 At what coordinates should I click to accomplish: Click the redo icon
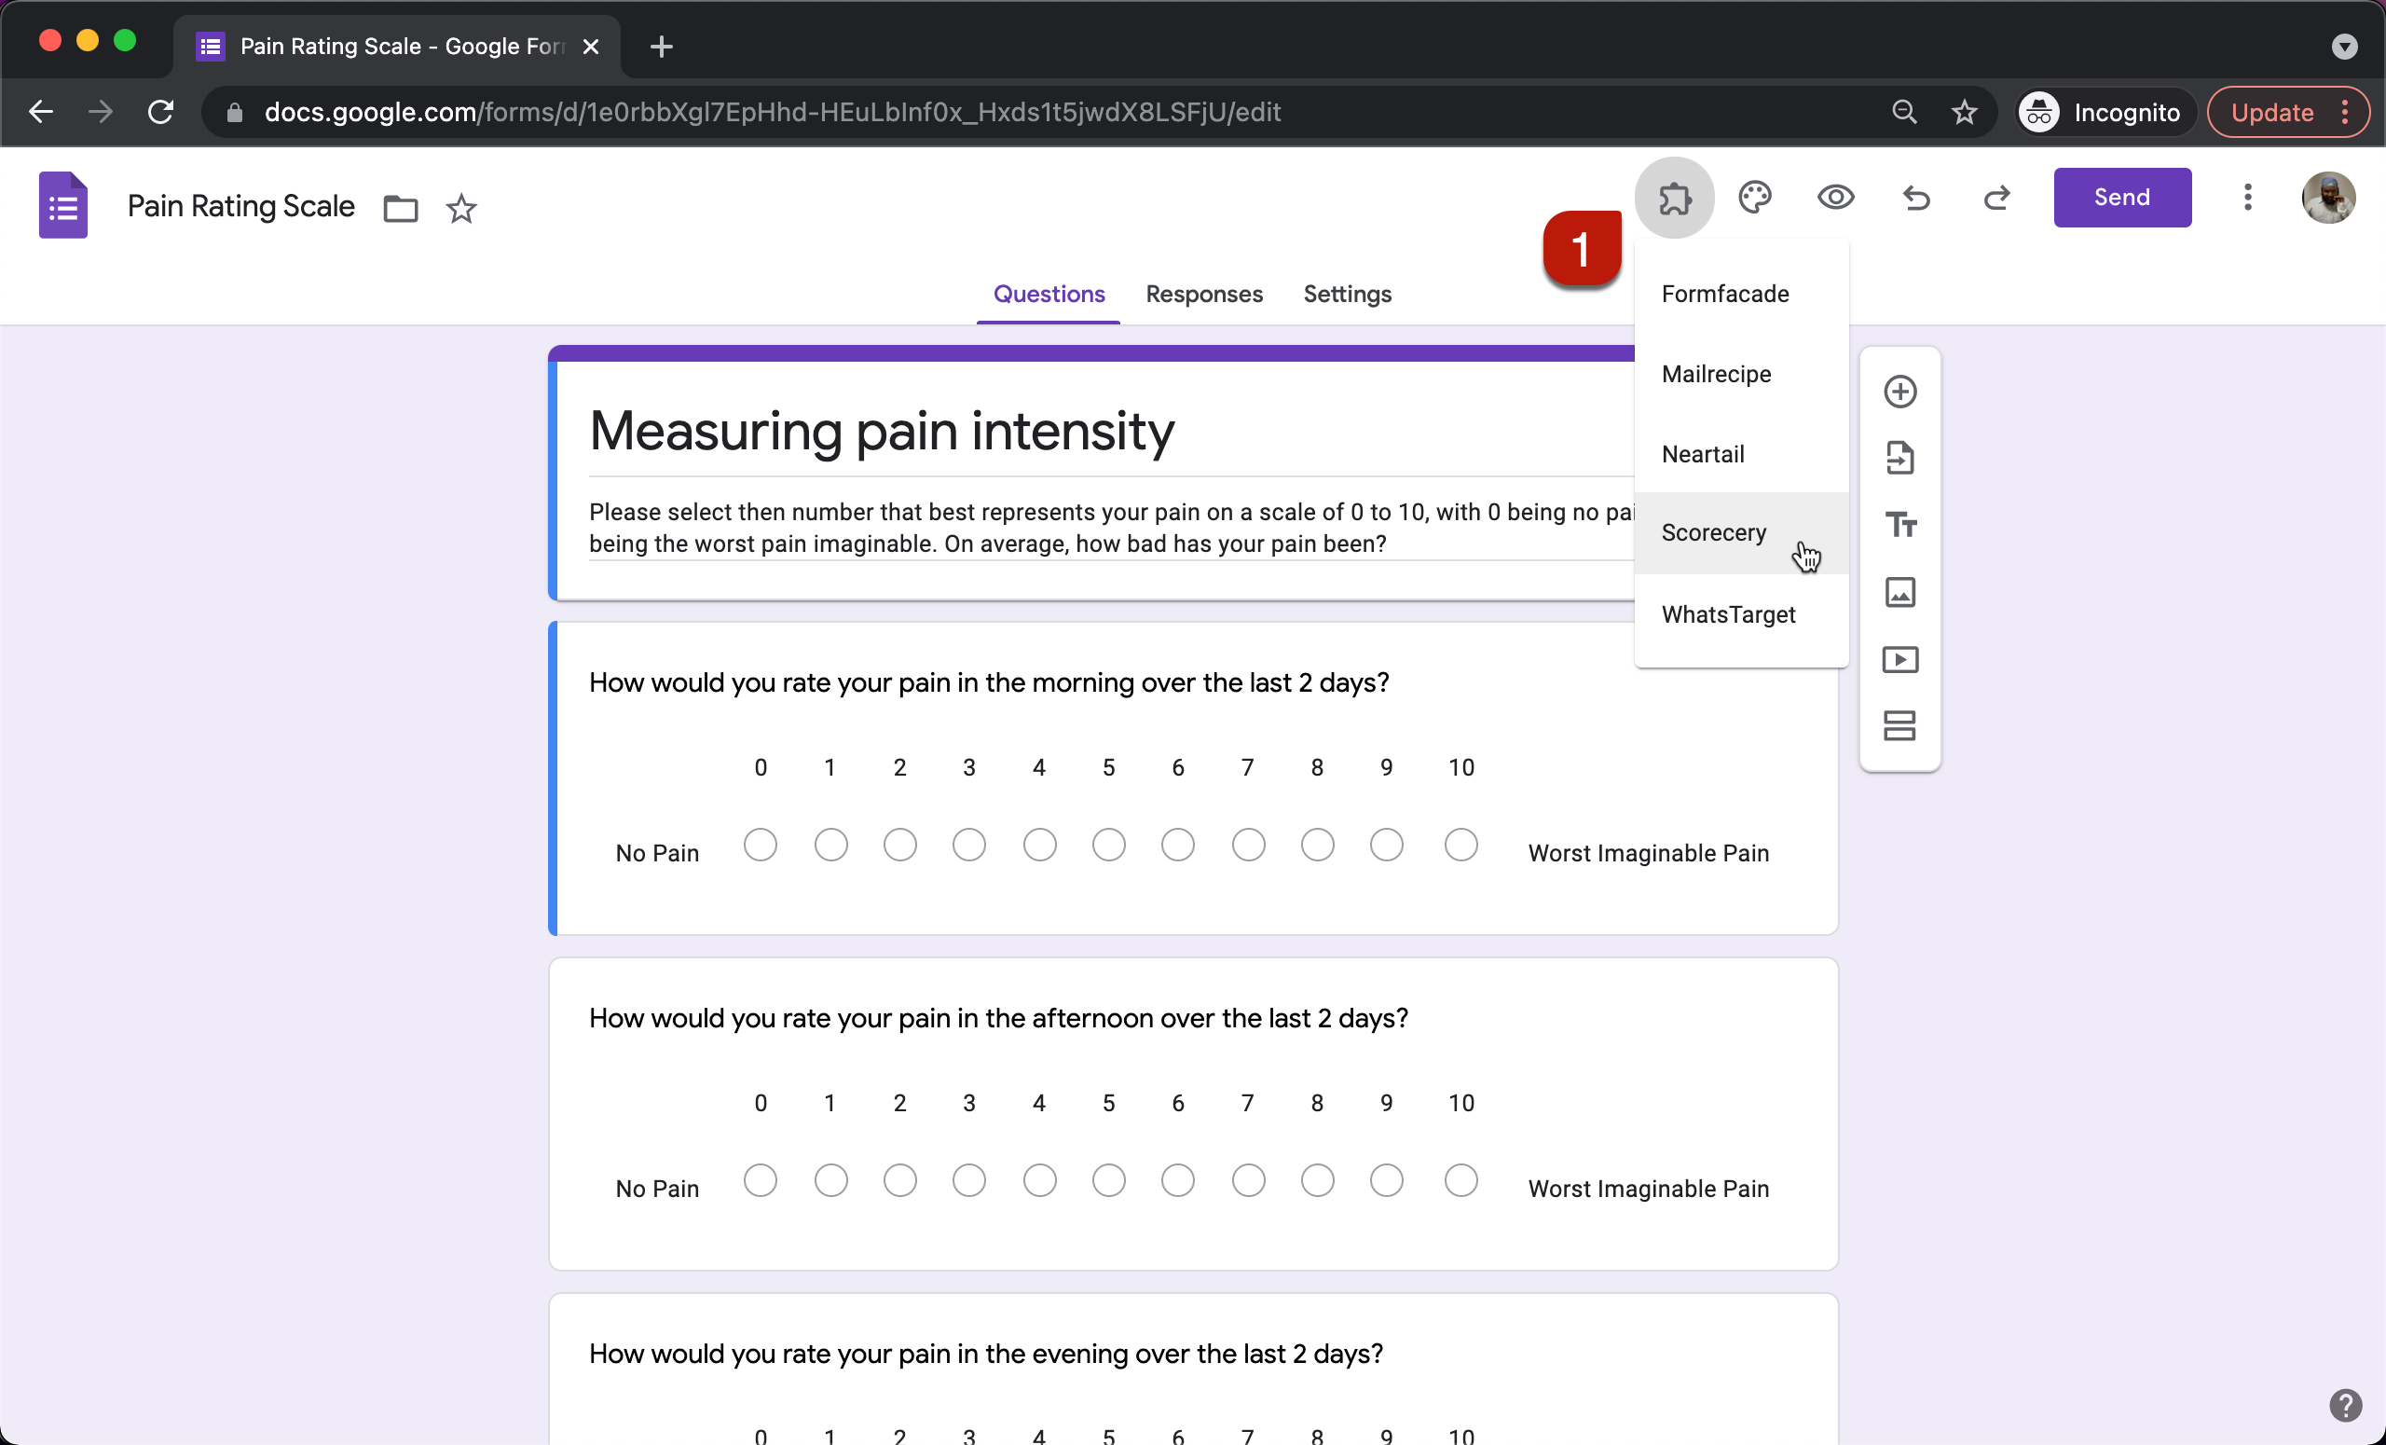1997,198
